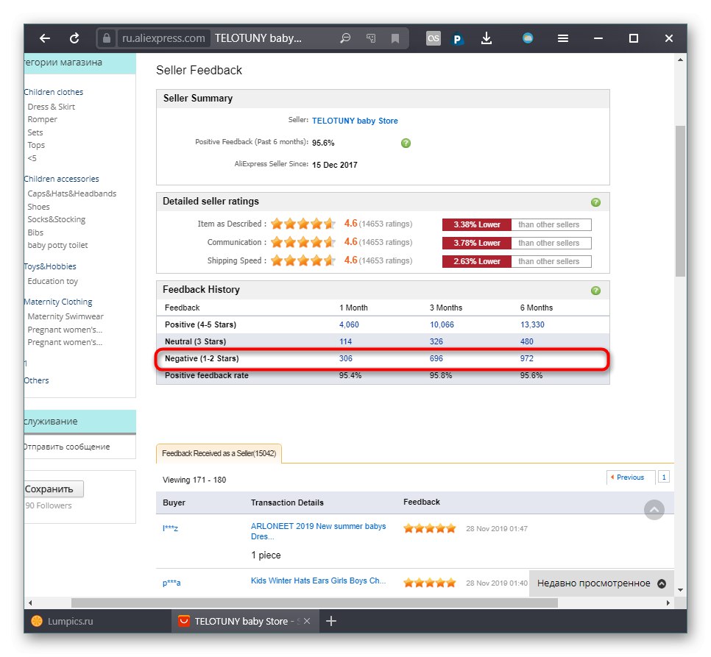
Task: Open the Sets subcategory
Action: click(x=35, y=132)
